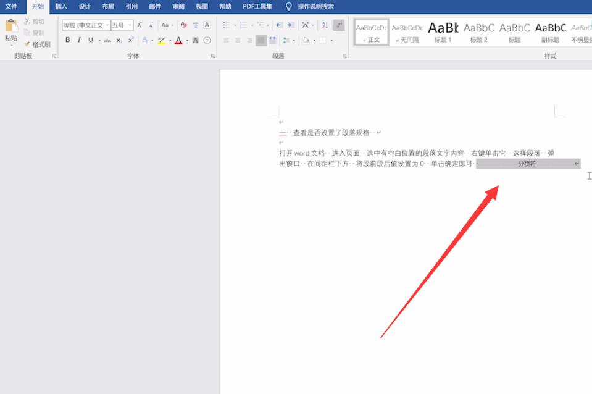Decrease paragraph indent
Screen dimensions: 592x394
point(280,25)
